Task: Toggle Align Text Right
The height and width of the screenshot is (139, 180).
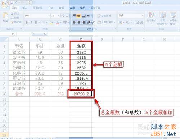Action: point(83,22)
